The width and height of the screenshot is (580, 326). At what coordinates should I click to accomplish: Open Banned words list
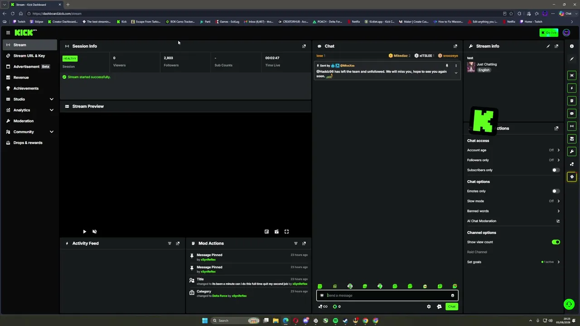pos(513,211)
